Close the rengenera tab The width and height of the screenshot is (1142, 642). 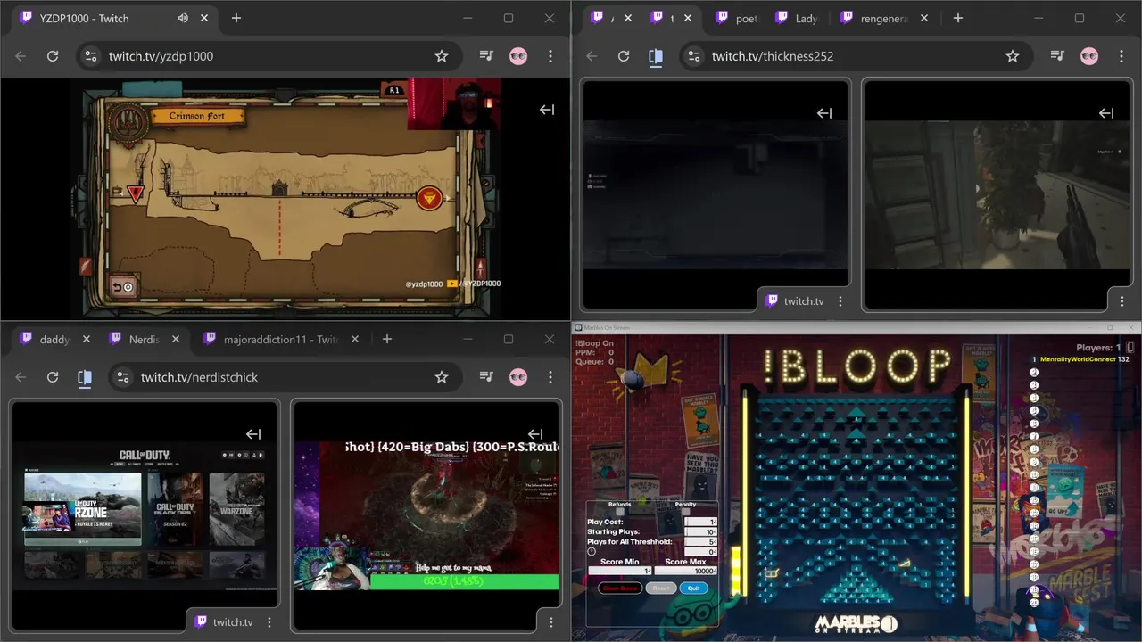(924, 18)
